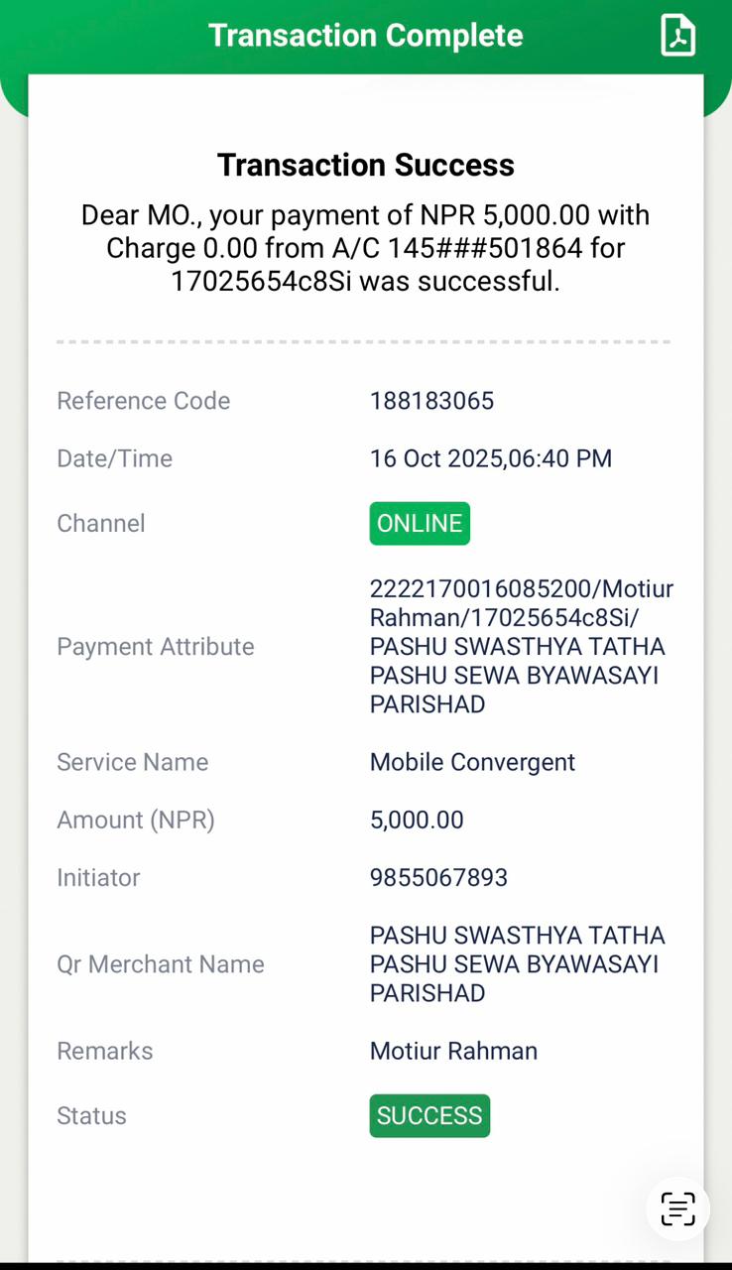Select the initiator number 9855067893

coord(438,878)
